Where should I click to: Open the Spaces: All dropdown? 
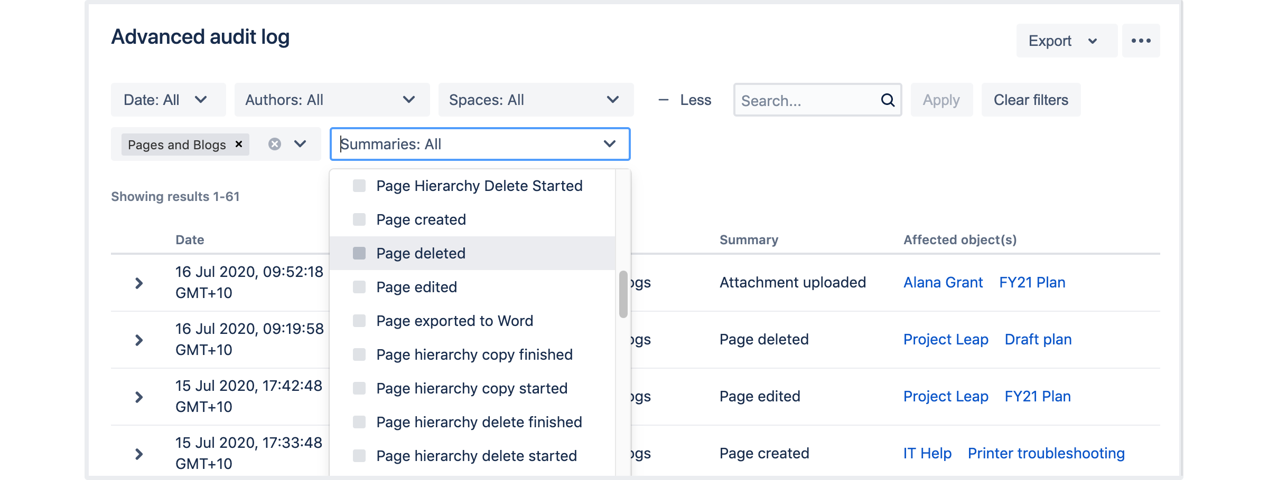point(536,100)
